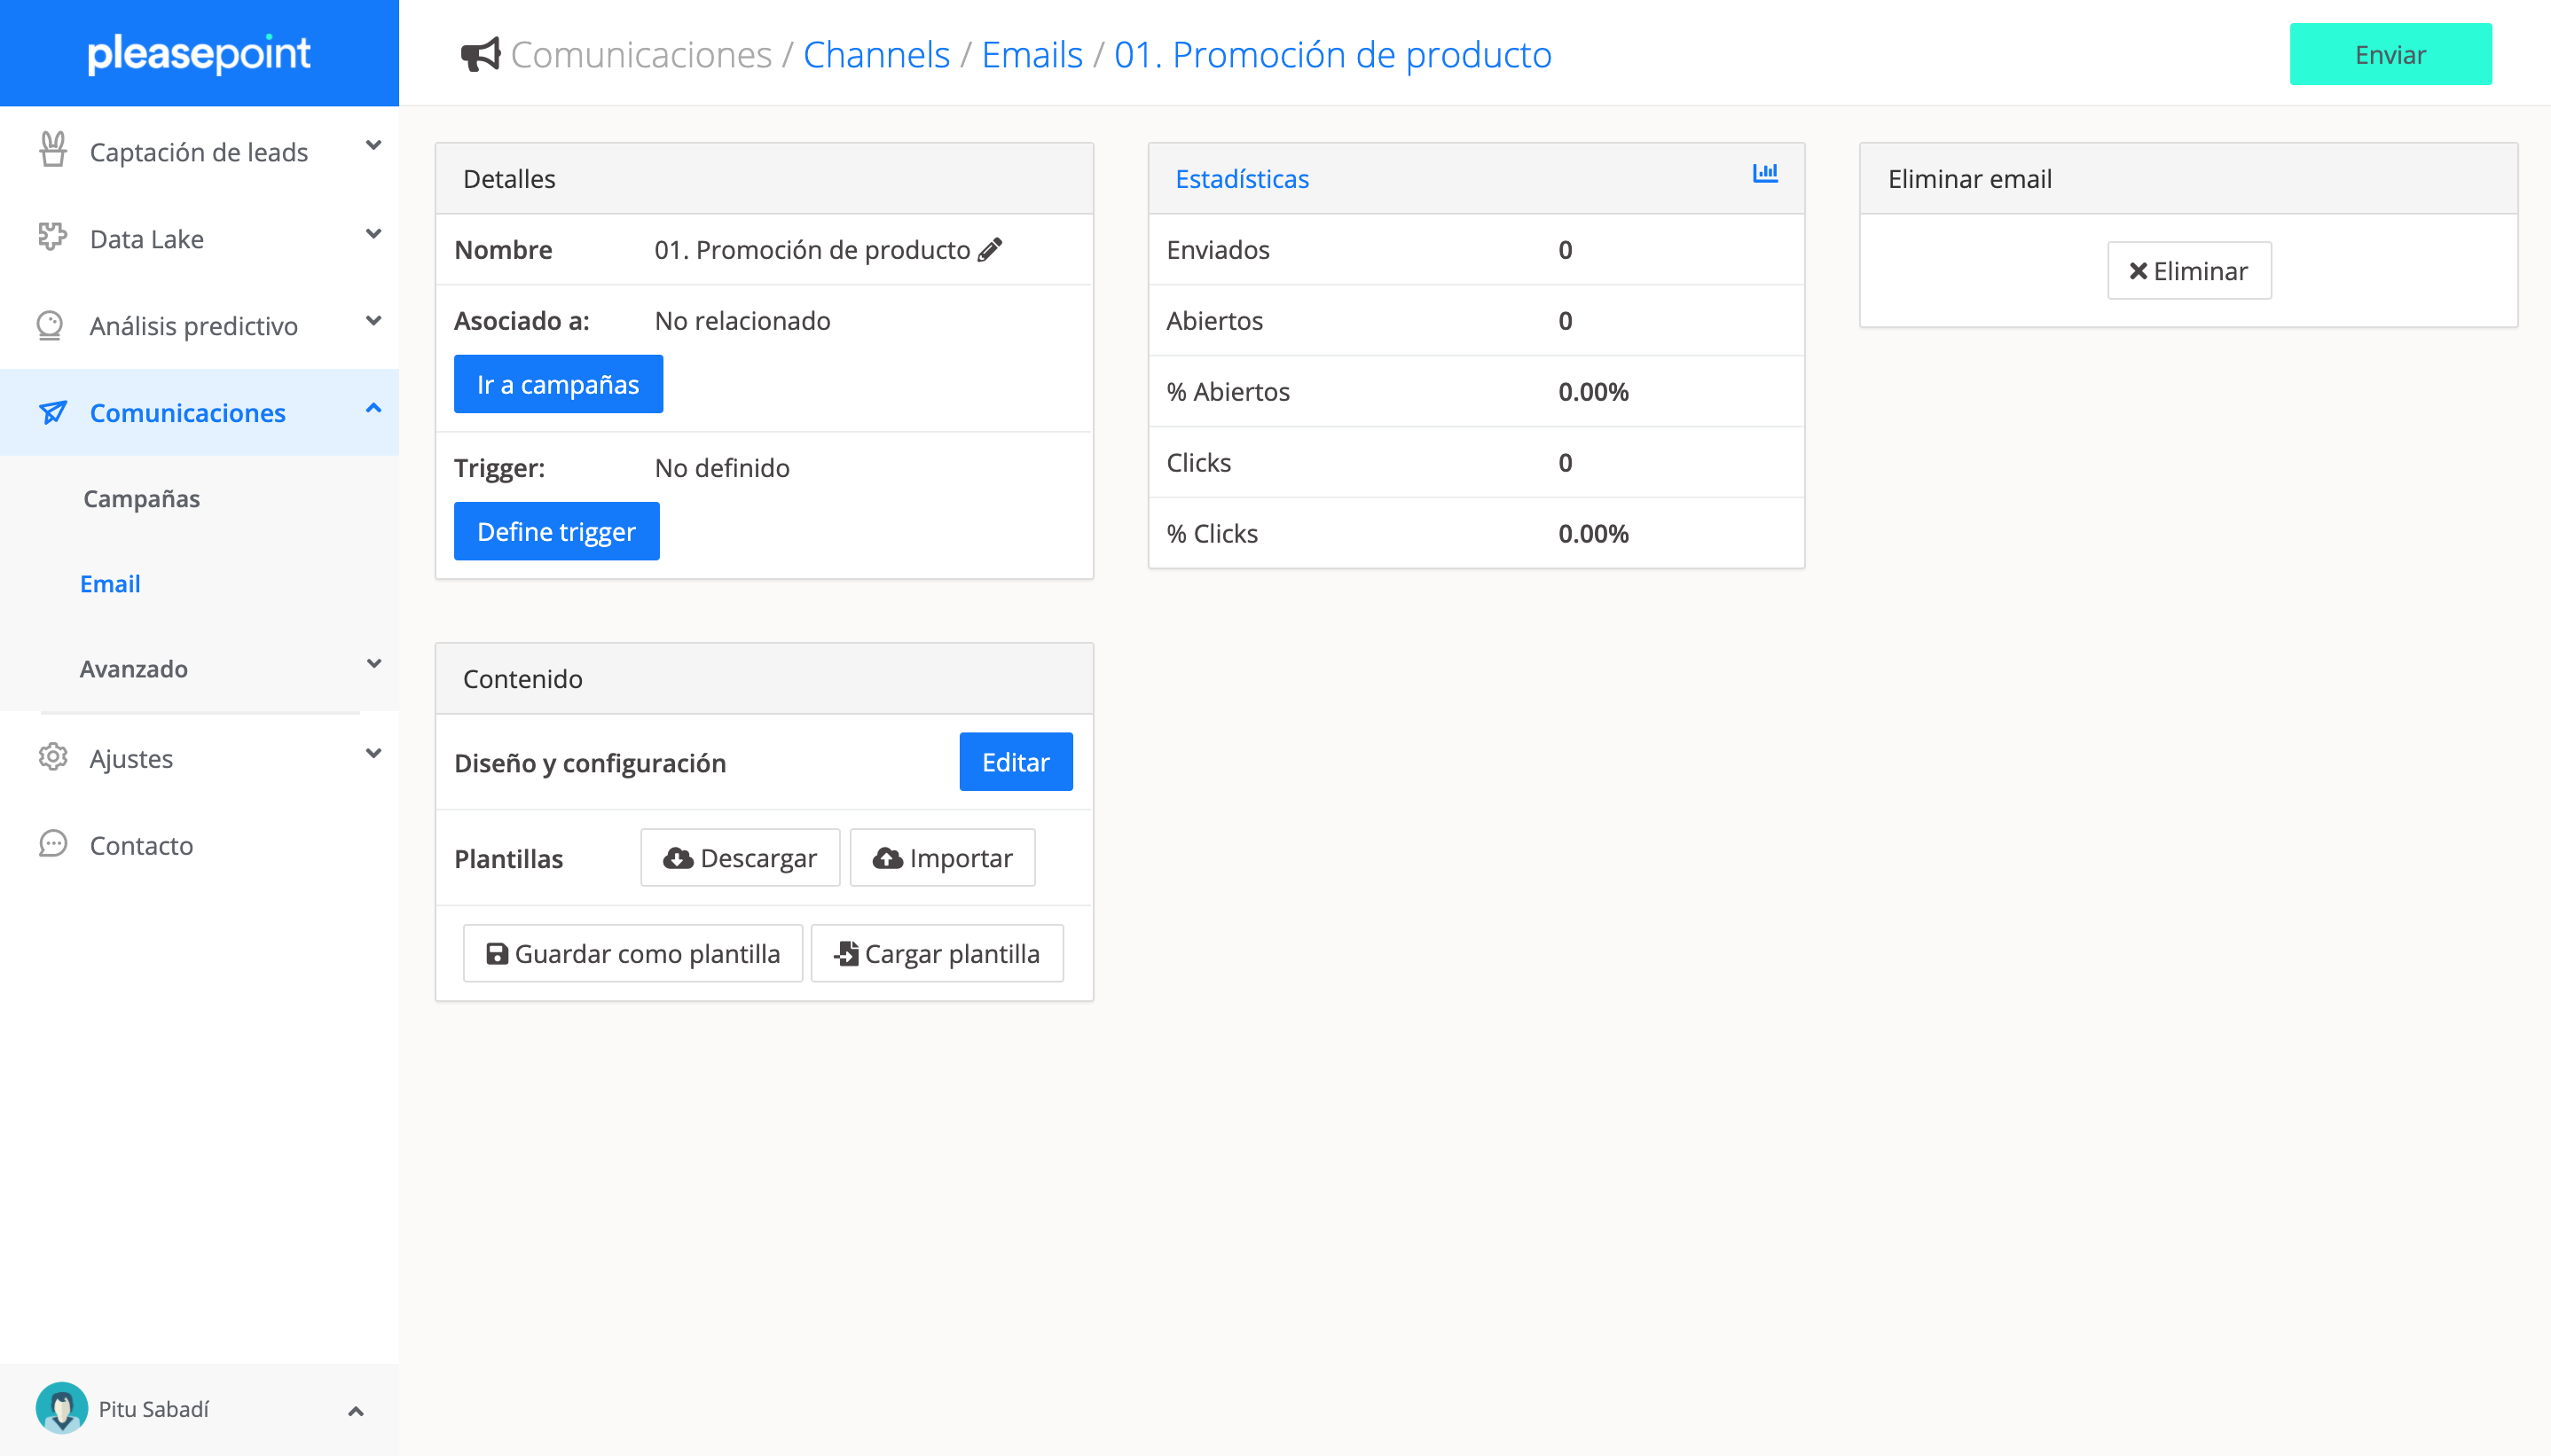The width and height of the screenshot is (2551, 1456).
Task: Open the Campañas submenu item
Action: pos(141,498)
